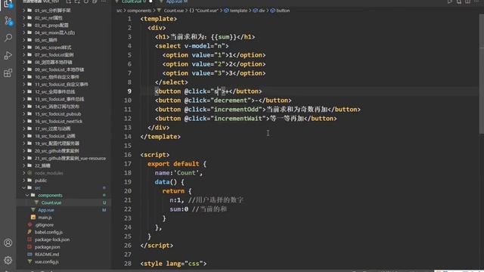Open the Explorer view in activity bar
The image size is (484, 272).
click(8, 4)
